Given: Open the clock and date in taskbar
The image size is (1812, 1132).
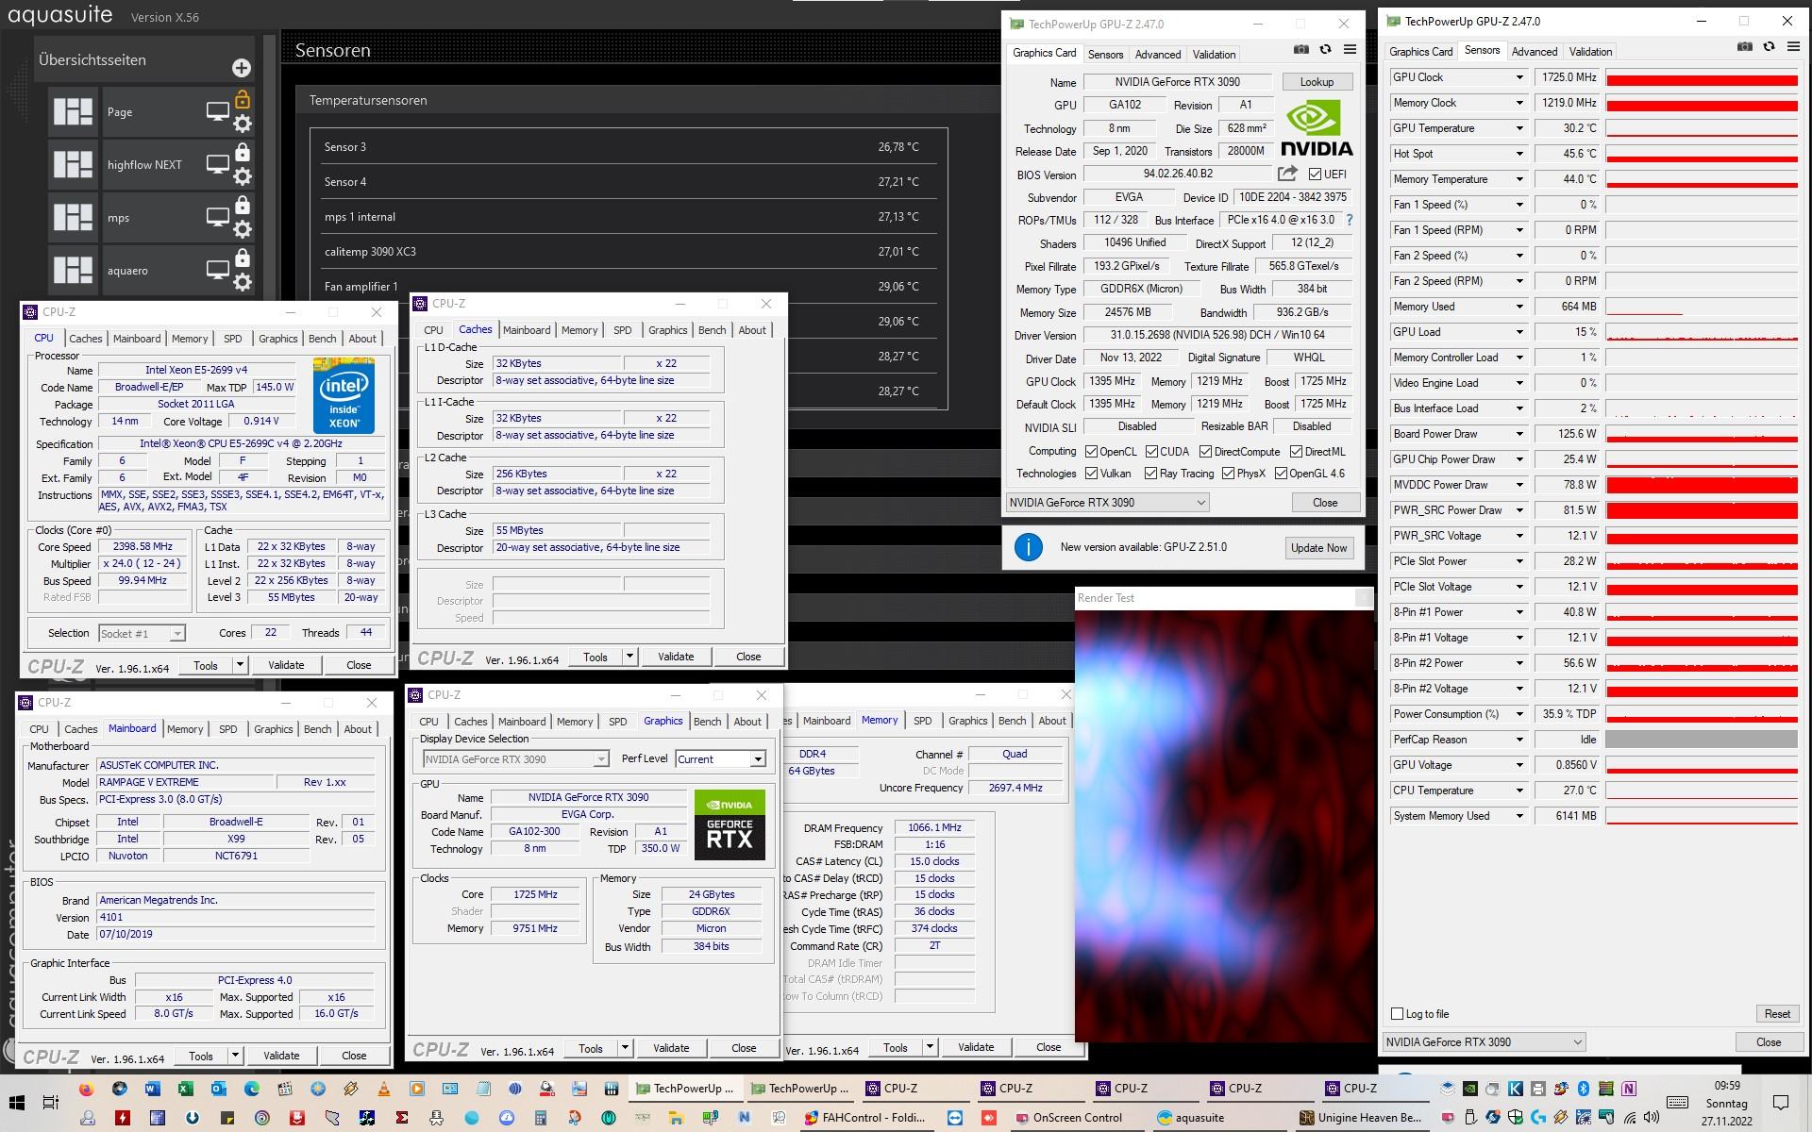Looking at the screenshot, I should click(x=1727, y=1103).
